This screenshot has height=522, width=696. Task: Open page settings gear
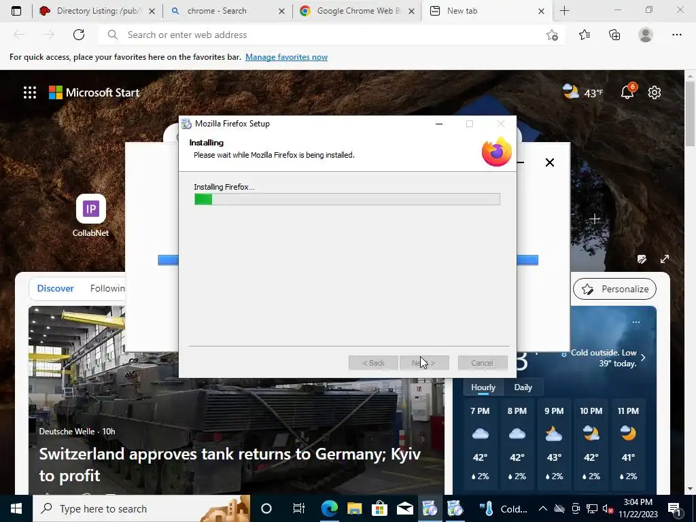coord(655,92)
